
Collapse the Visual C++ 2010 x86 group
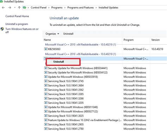tap(80, 54)
